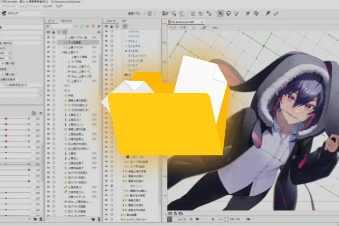Click the fit-to-screen icon below the canvas
The image size is (339, 226).
pyautogui.click(x=226, y=219)
